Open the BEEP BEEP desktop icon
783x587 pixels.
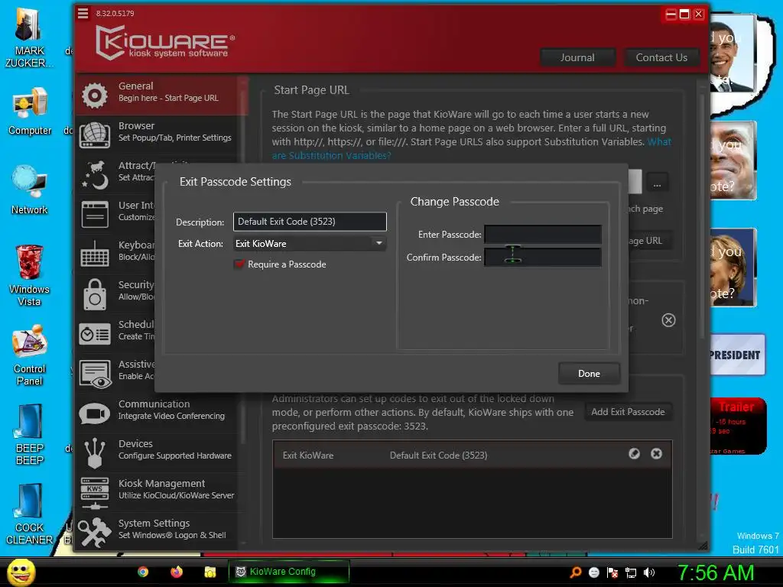click(x=30, y=435)
